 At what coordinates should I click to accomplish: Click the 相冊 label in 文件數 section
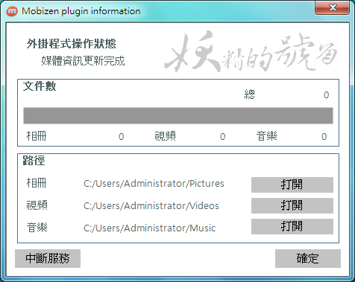click(37, 136)
